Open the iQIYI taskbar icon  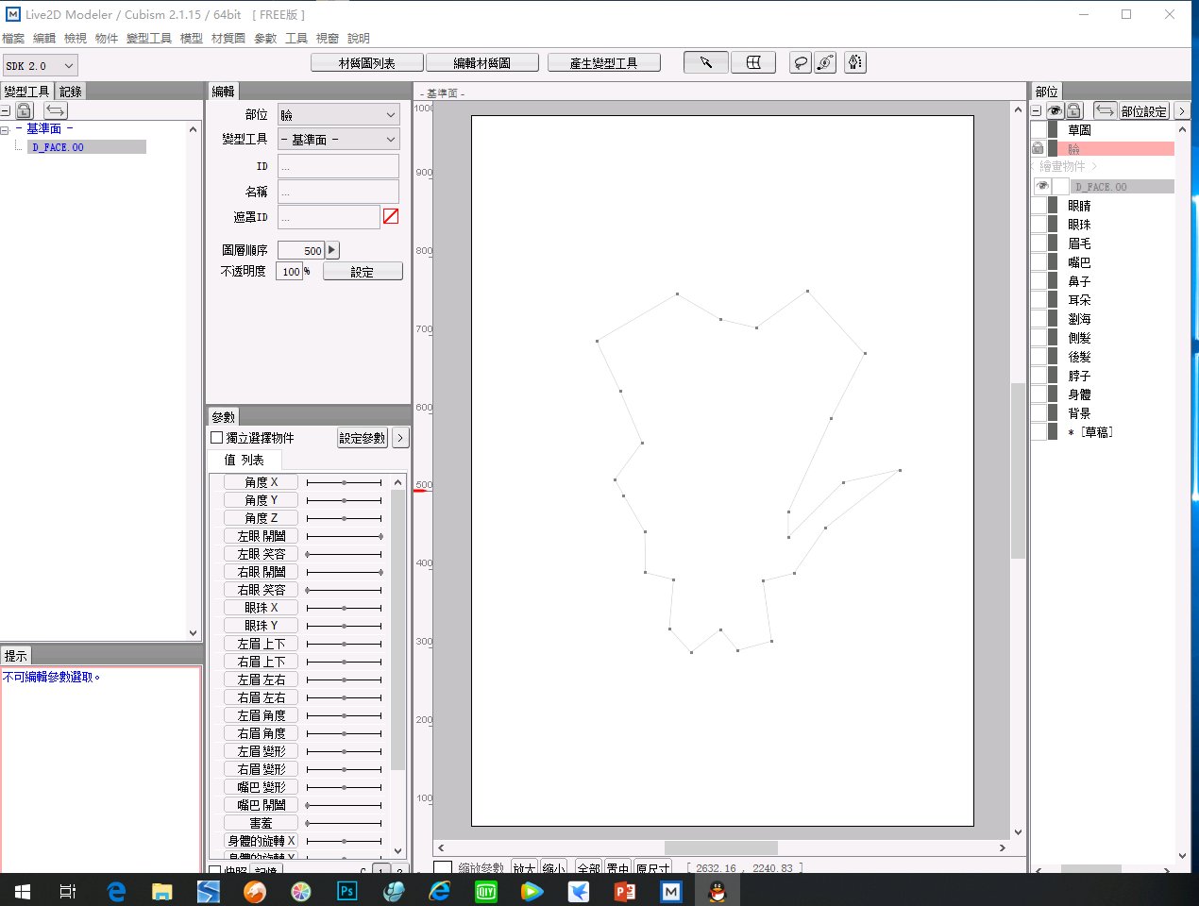[486, 890]
